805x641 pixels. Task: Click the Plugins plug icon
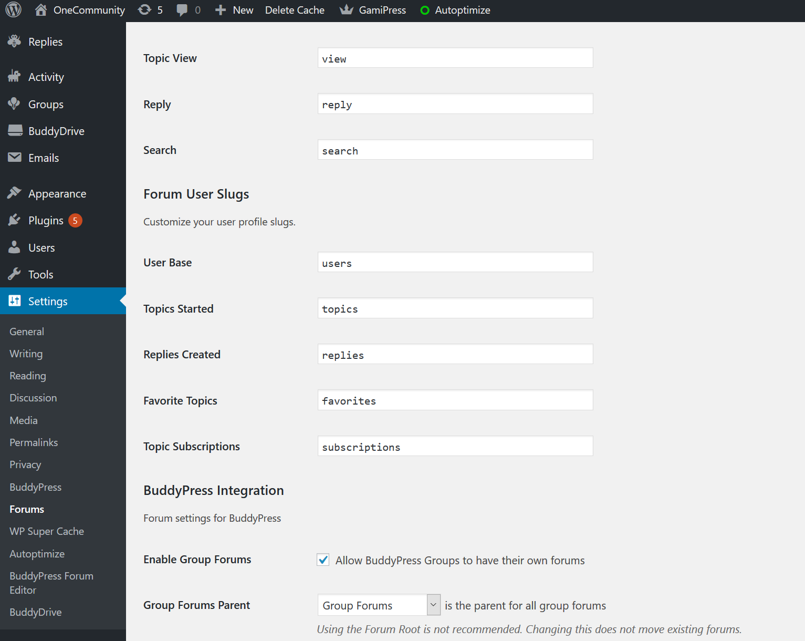[x=15, y=220]
